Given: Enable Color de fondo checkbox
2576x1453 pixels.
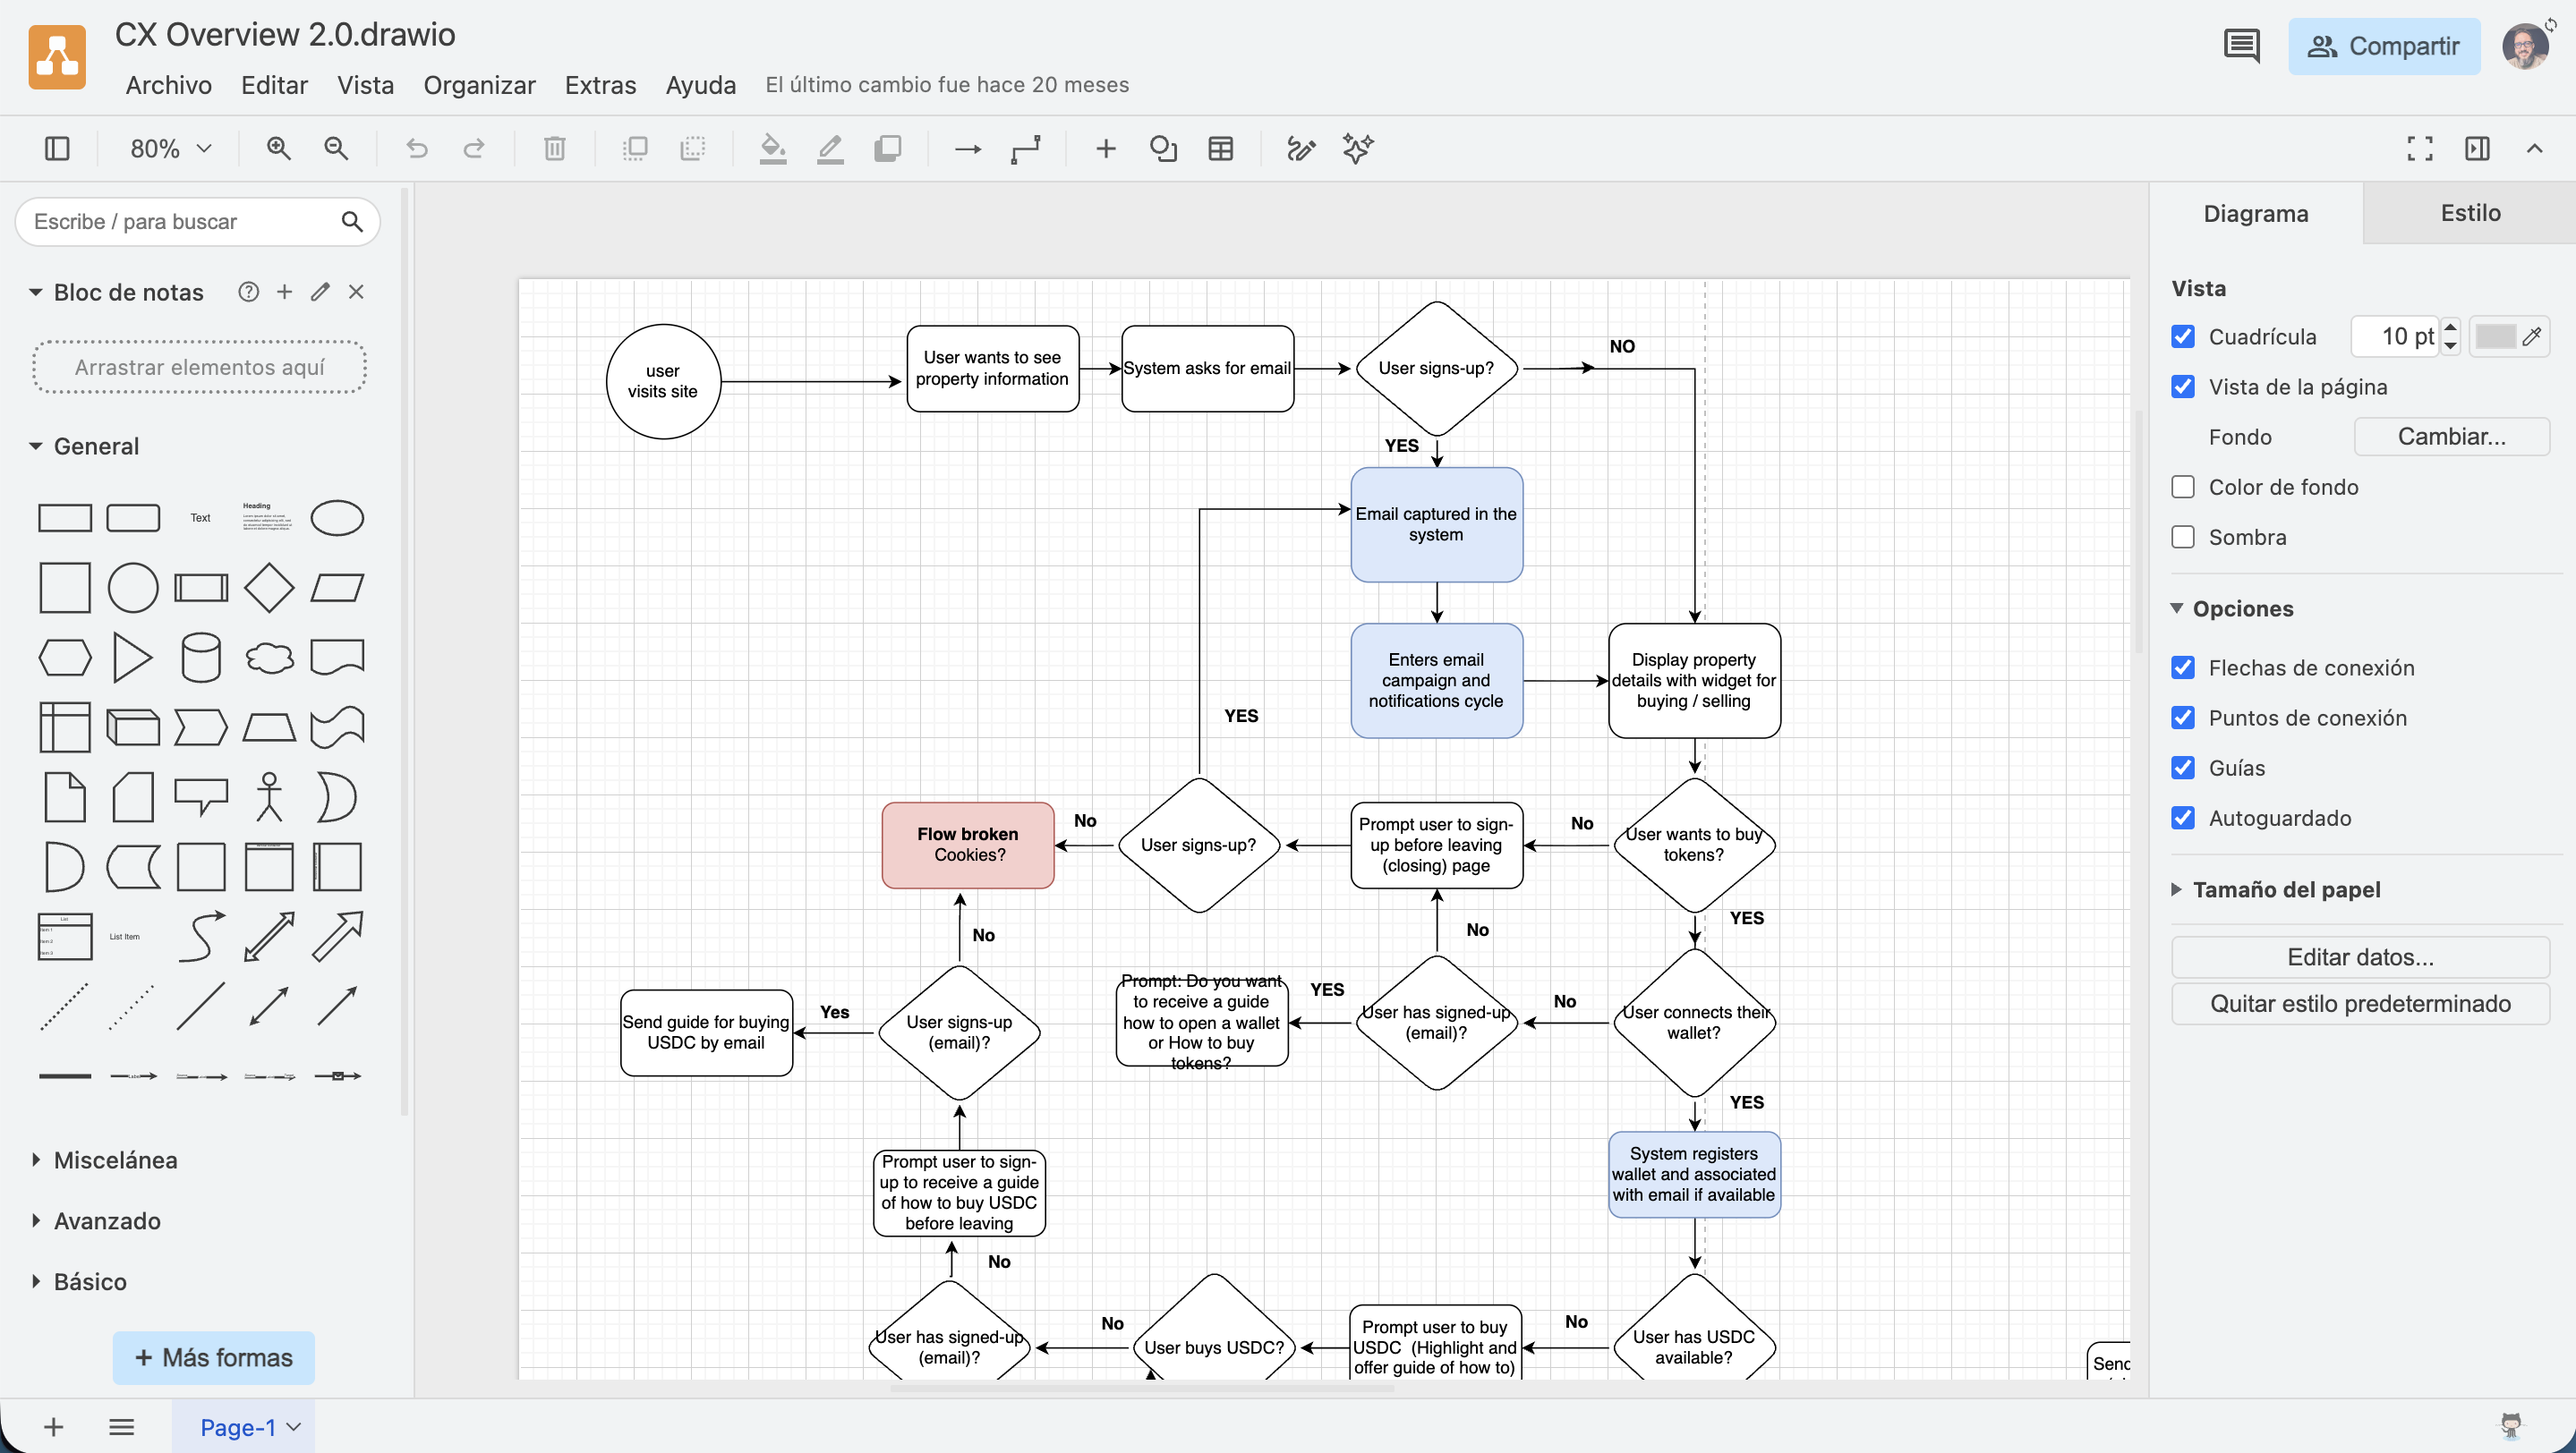Looking at the screenshot, I should pos(2183,487).
